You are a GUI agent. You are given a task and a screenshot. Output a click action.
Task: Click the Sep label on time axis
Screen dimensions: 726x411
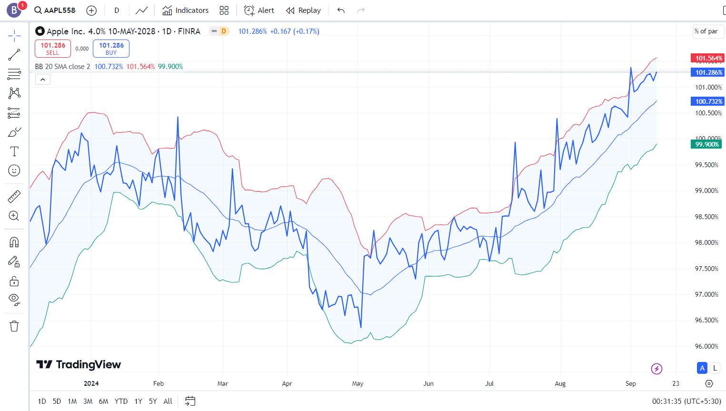coord(631,383)
